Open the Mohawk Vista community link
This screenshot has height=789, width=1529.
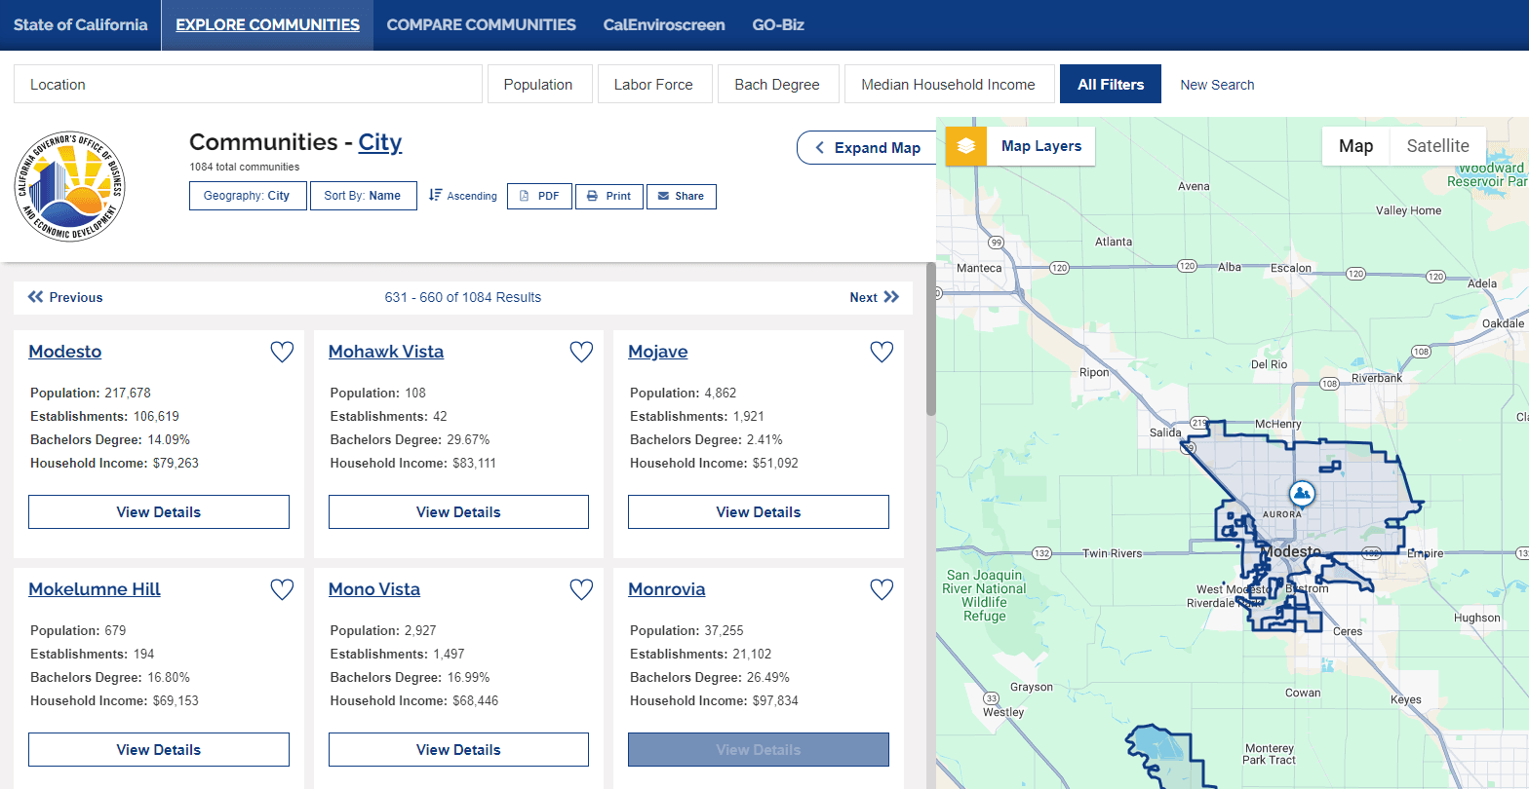click(386, 352)
